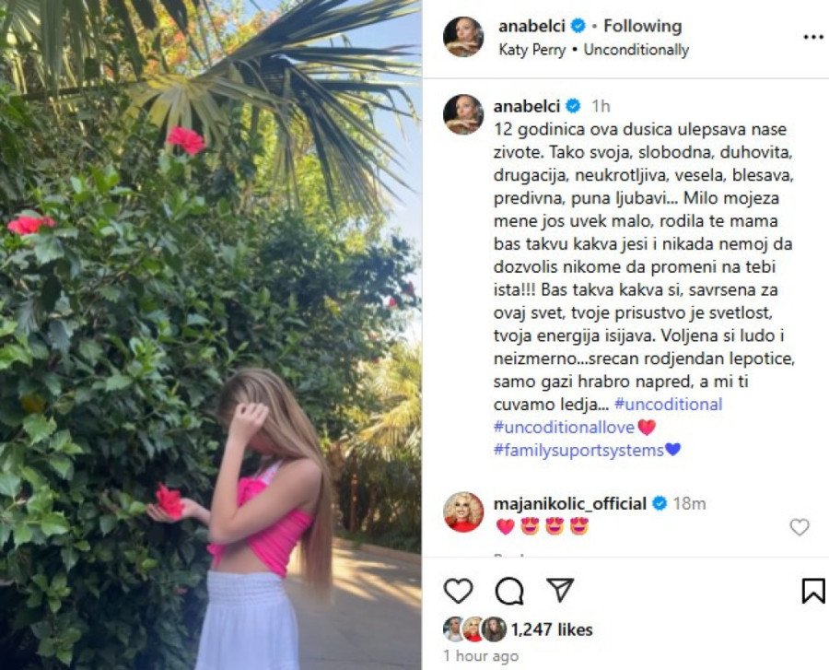
Task: Click the 1 hour ago timestamp
Action: tap(481, 656)
